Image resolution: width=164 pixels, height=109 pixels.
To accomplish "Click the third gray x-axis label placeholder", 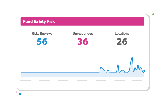I will click(63, 81).
